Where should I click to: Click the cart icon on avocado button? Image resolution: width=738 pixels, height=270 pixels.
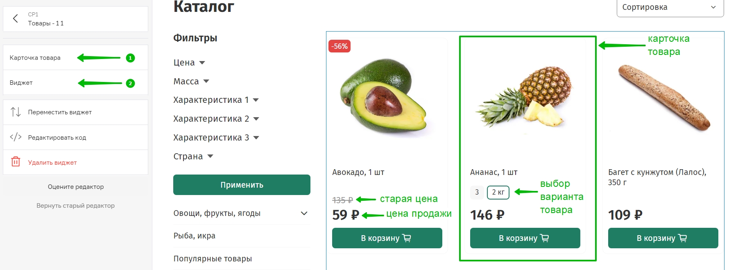(x=407, y=238)
